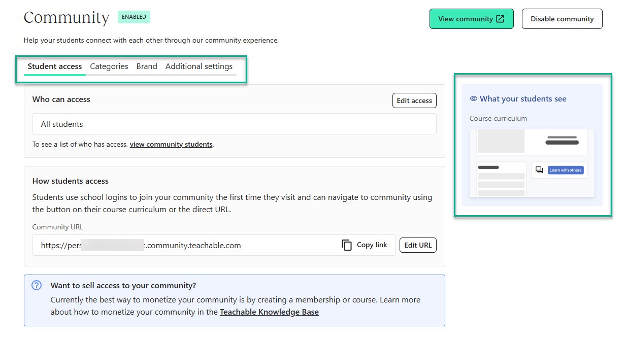Switch to the Categories tab

[x=109, y=66]
